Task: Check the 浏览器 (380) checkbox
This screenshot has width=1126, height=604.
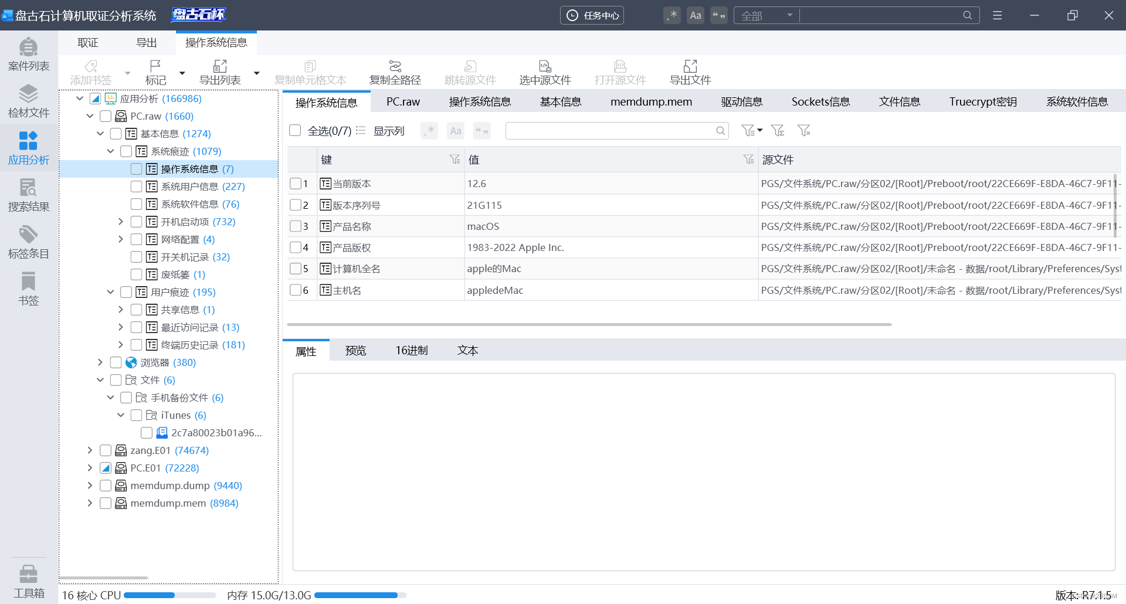Action: (x=116, y=362)
